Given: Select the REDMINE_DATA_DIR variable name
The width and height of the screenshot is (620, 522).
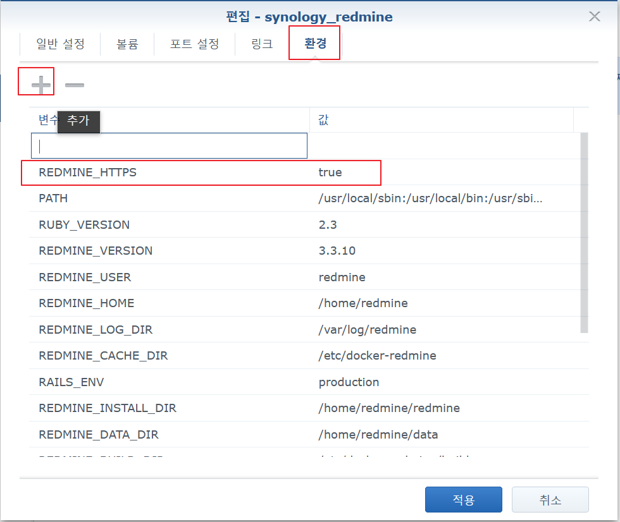Looking at the screenshot, I should click(x=99, y=435).
